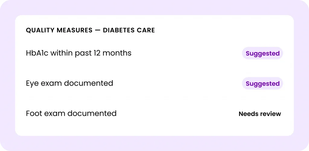Click the words QUALITY MEASURES in the heading
This screenshot has height=151, width=309.
[x=59, y=30]
